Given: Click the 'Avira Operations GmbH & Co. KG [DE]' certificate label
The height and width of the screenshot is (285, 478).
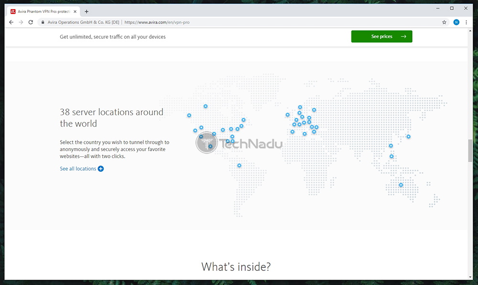Looking at the screenshot, I should 83,22.
